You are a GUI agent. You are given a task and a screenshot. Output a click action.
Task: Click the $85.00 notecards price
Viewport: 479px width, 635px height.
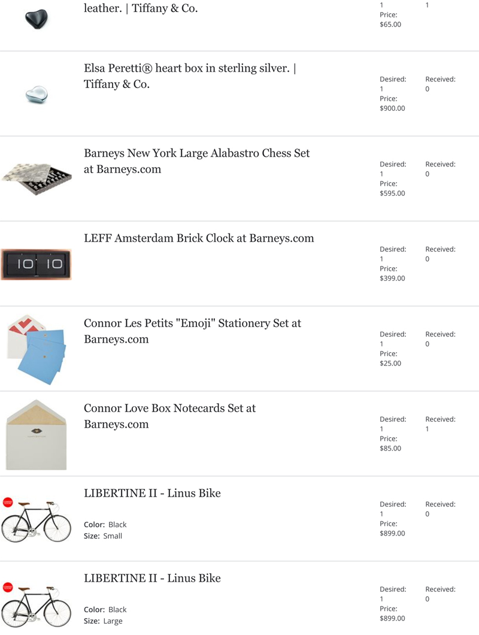390,448
